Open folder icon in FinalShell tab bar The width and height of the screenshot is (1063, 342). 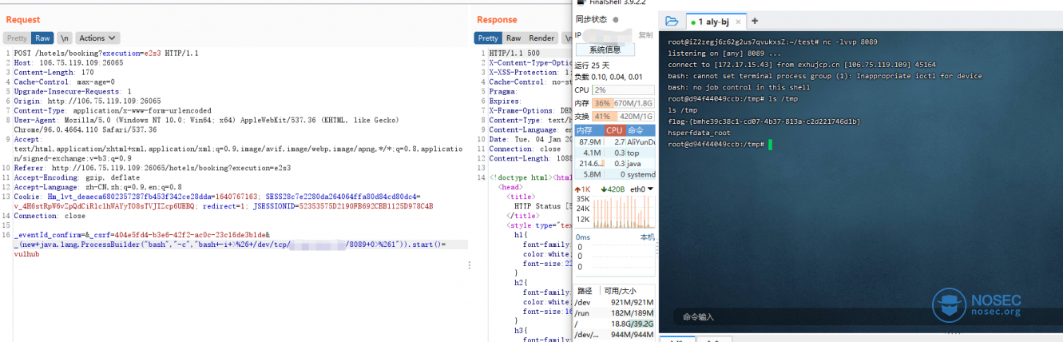click(672, 22)
